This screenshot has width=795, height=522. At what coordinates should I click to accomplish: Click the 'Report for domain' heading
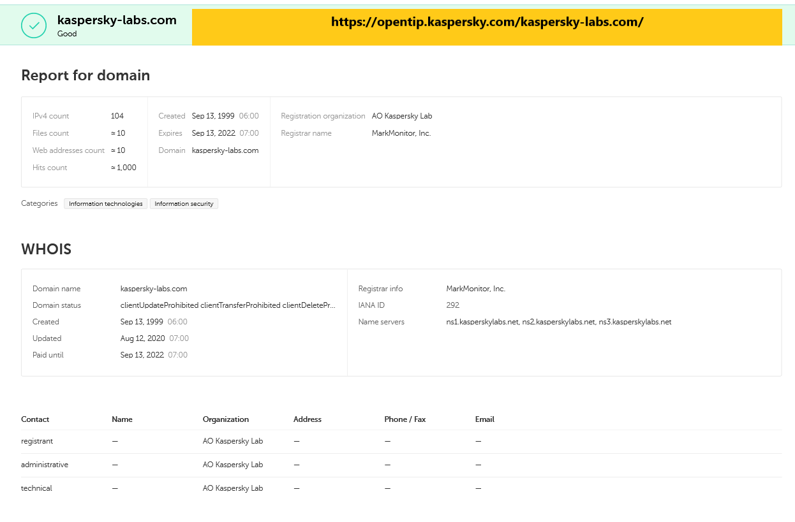coord(85,75)
